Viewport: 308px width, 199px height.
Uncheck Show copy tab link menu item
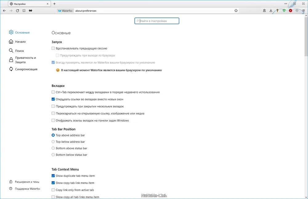click(x=53, y=183)
